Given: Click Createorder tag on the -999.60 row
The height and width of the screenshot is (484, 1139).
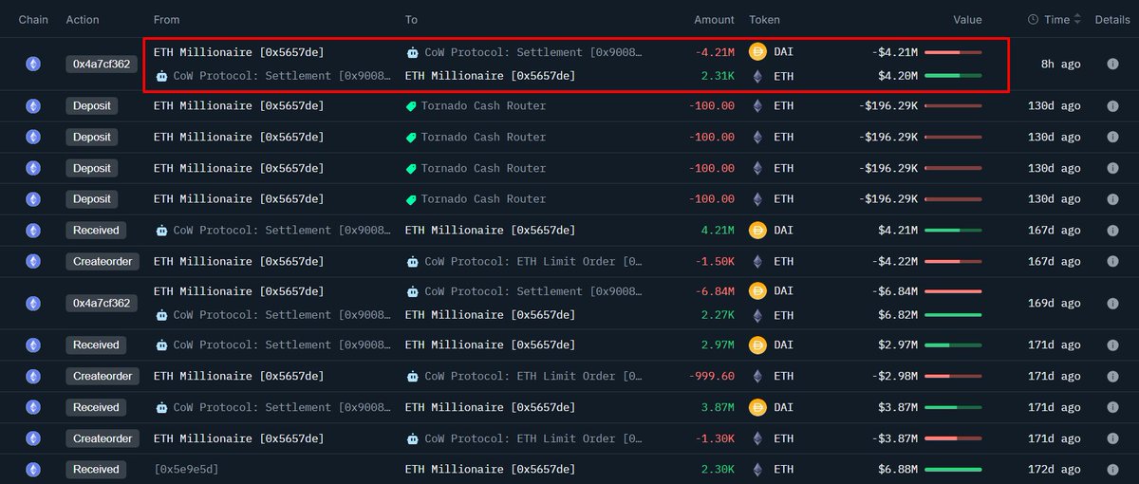Looking at the screenshot, I should click(103, 377).
